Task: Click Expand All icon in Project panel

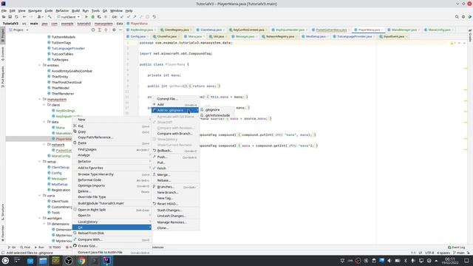Action: 99,30
